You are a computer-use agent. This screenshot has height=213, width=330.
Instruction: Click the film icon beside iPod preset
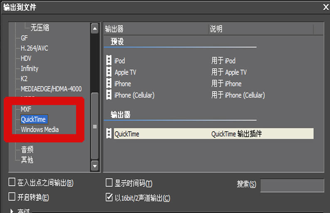(109, 61)
